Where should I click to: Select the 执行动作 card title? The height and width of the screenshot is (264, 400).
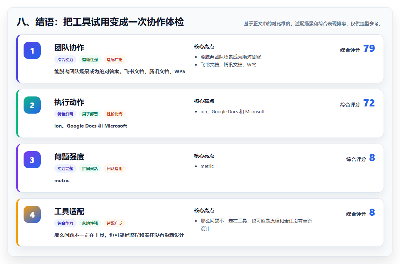69,102
